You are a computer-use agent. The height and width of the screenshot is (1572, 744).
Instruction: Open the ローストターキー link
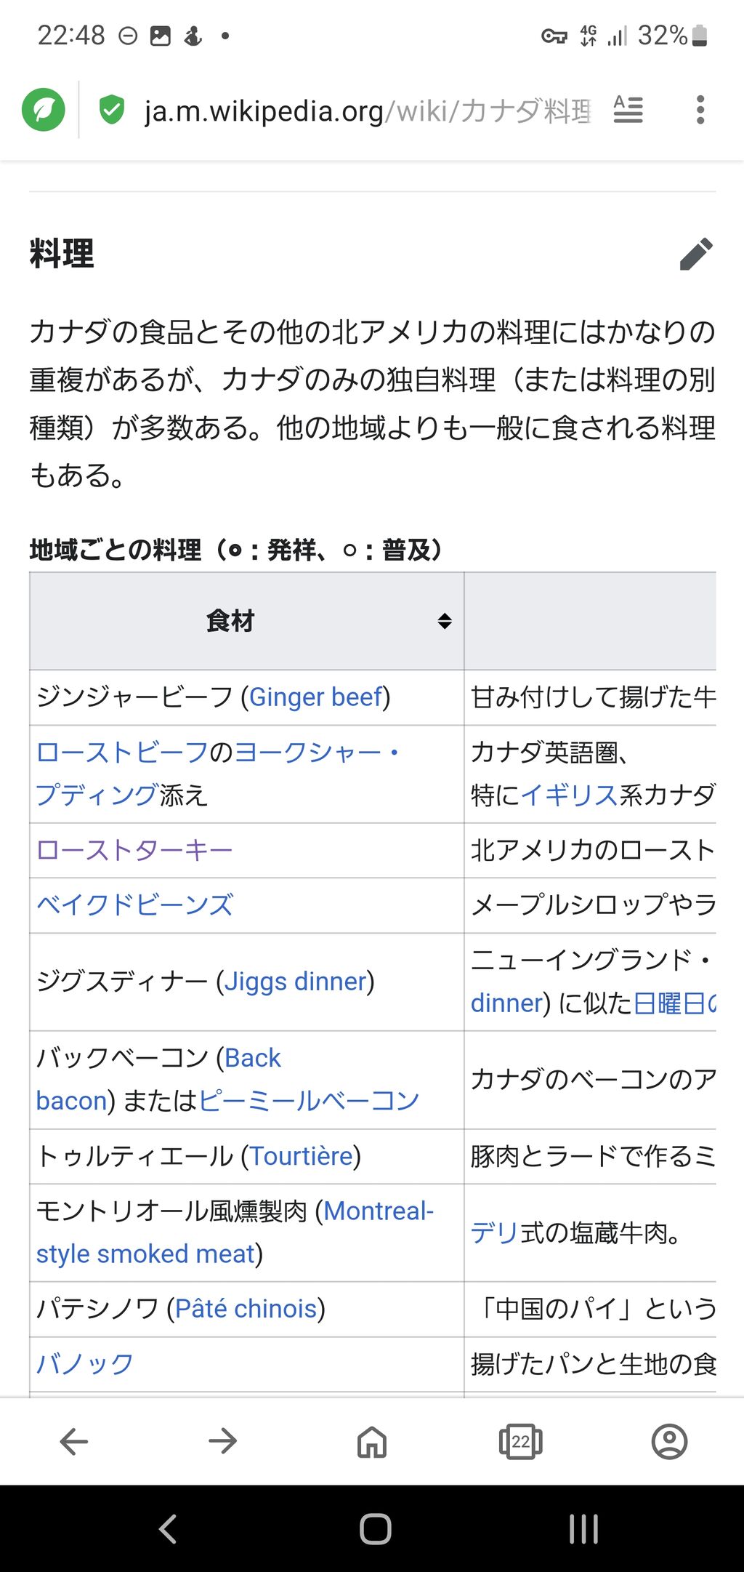[134, 850]
